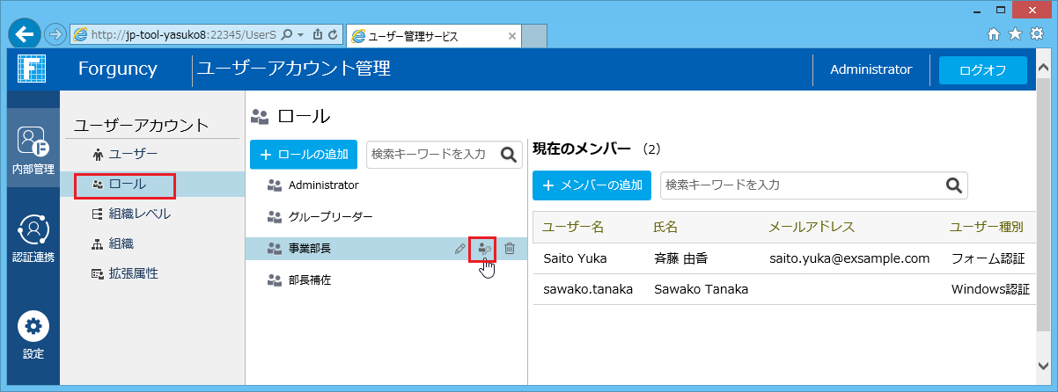The height and width of the screenshot is (392, 1058).
Task: Click the ユーザー種別 column header
Action: (987, 227)
